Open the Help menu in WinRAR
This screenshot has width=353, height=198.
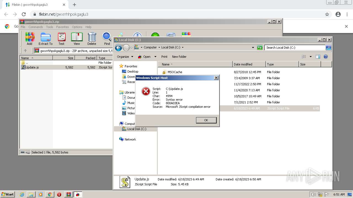coord(88,27)
